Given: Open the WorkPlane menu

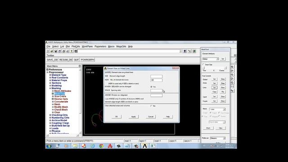Looking at the screenshot, I should pyautogui.click(x=87, y=46).
